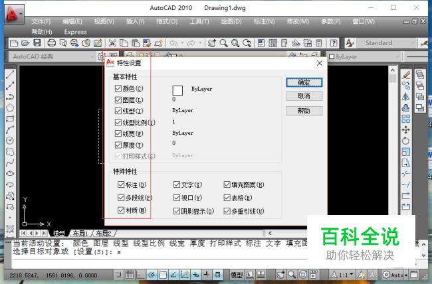Toggle the 多段线(P) checkbox

pyautogui.click(x=121, y=197)
